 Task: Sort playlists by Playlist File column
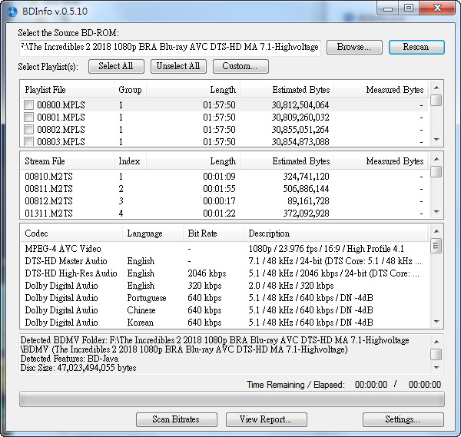(x=68, y=90)
